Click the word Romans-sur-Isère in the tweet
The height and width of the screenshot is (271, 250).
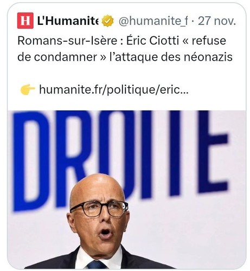click(67, 41)
